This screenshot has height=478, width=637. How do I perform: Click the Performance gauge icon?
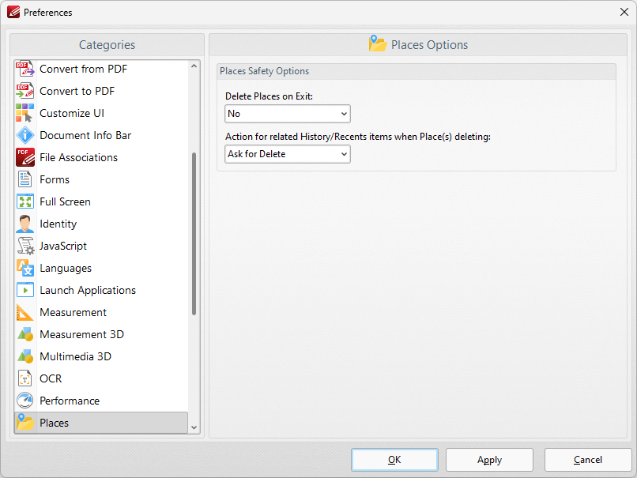tap(25, 401)
